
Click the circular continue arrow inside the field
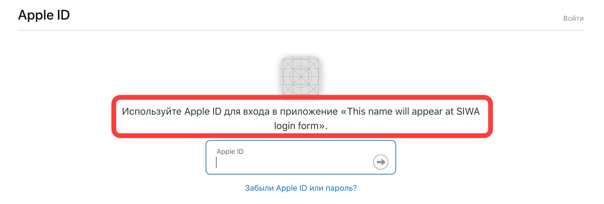point(380,162)
